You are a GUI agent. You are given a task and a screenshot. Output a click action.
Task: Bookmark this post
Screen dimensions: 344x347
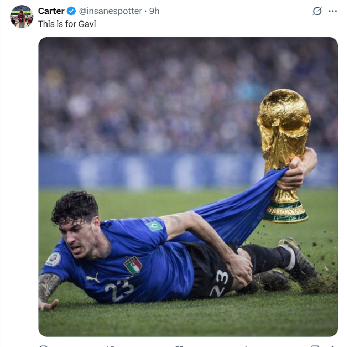point(315,345)
